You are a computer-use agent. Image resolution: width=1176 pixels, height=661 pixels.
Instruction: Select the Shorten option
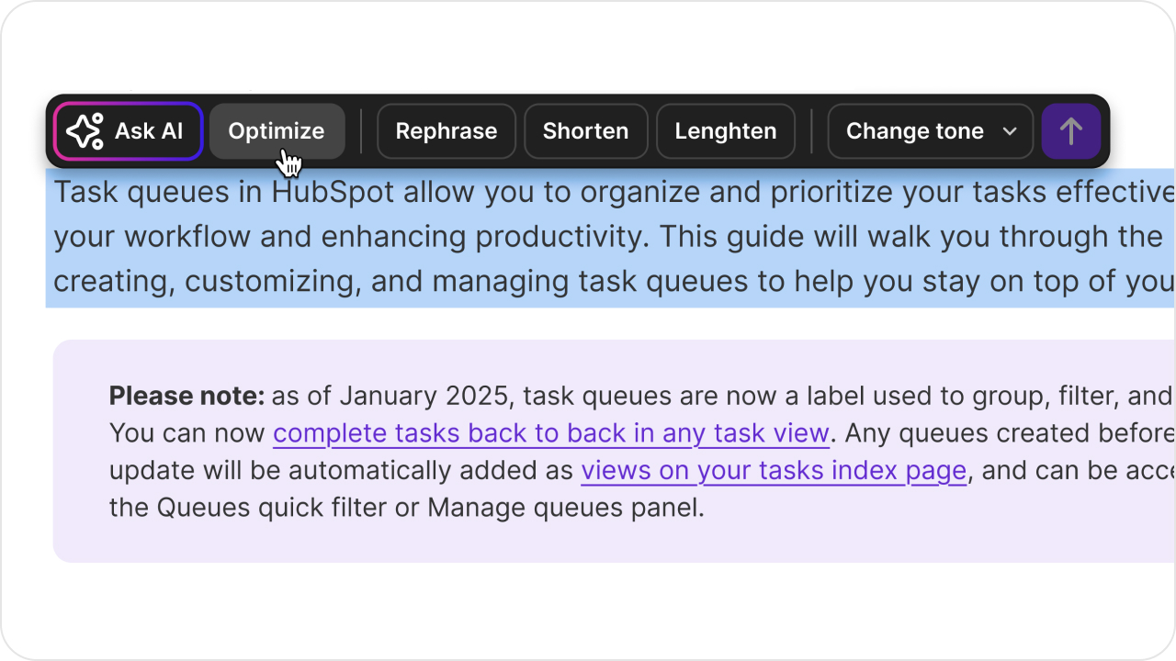pyautogui.click(x=585, y=131)
